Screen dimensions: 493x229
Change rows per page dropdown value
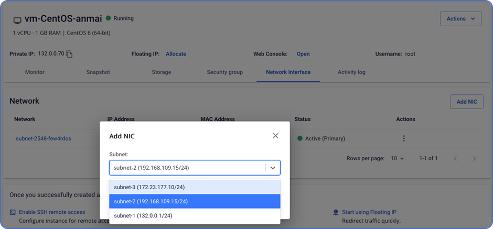pyautogui.click(x=396, y=158)
